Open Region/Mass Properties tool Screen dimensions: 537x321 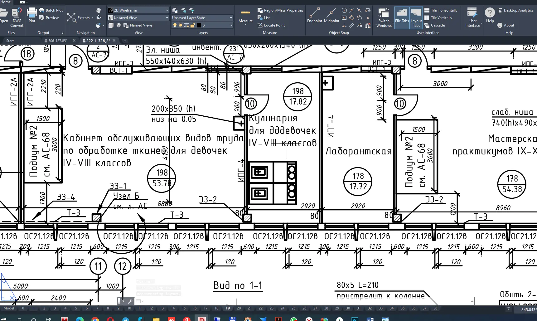pos(280,10)
